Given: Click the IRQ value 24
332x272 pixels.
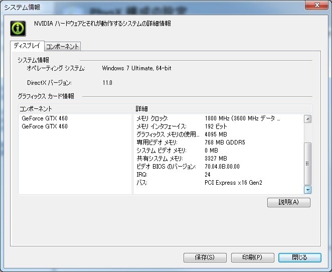Looking at the screenshot, I should (208, 175).
